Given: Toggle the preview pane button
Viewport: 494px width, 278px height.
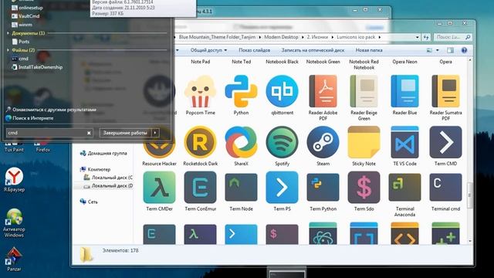Looking at the screenshot, I should point(450,50).
